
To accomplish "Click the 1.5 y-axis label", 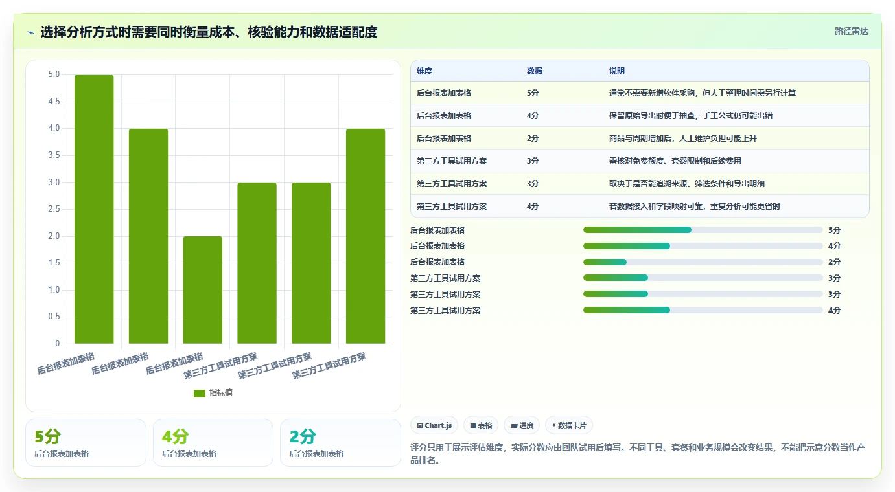I will coord(54,263).
